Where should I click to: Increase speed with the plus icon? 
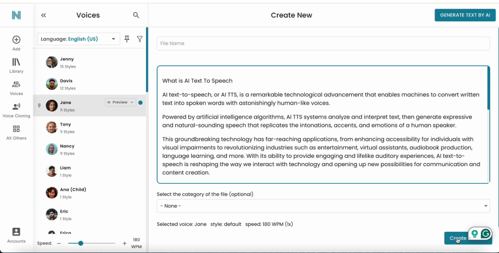point(124,243)
